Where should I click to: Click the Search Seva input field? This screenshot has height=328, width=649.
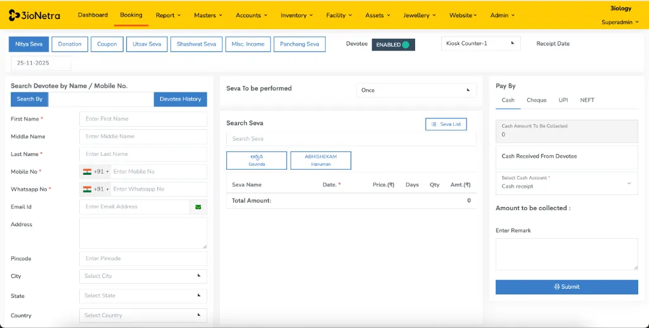coord(350,139)
